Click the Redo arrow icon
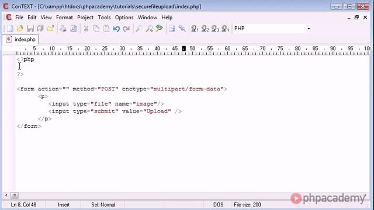Screen dimensions: 374x210 click(126, 29)
